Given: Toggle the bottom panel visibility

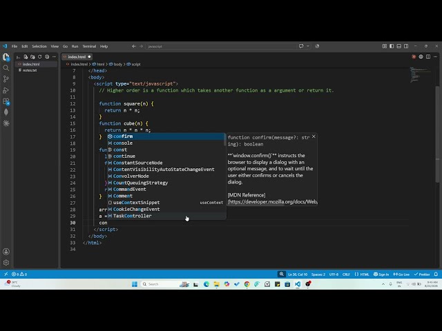Looking at the screenshot, I should (399, 46).
